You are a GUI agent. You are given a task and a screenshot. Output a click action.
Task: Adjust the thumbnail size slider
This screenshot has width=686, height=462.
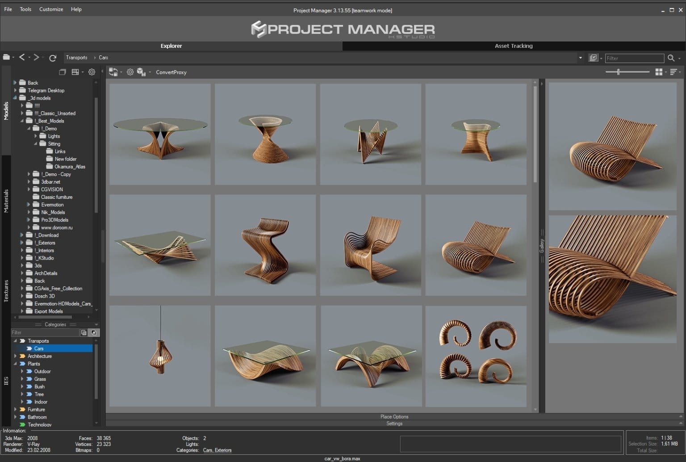point(619,71)
